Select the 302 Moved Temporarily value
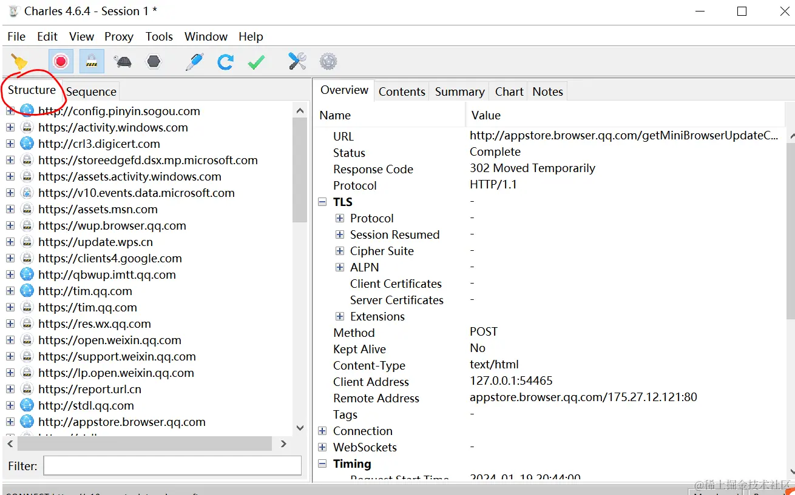 (532, 168)
